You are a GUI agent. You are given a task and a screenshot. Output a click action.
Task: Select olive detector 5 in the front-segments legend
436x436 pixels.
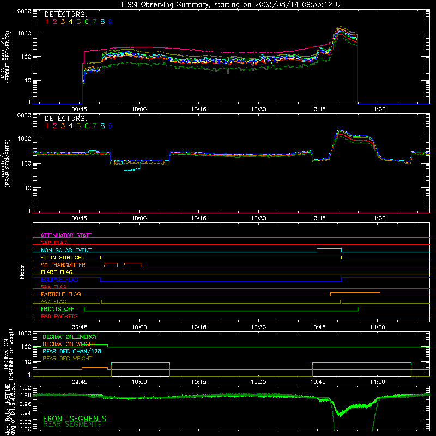pyautogui.click(x=78, y=22)
